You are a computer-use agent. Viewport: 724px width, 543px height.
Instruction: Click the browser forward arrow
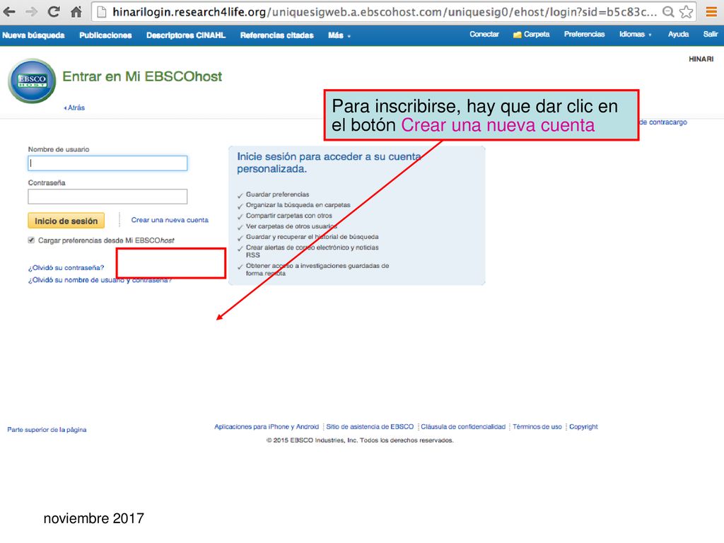tap(31, 11)
